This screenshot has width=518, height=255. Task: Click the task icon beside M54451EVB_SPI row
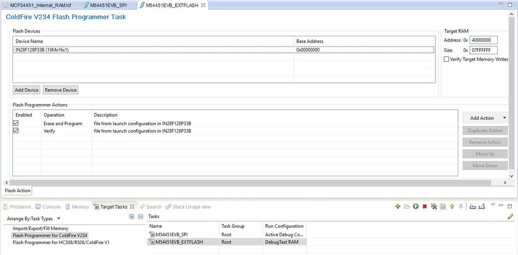tap(152, 234)
